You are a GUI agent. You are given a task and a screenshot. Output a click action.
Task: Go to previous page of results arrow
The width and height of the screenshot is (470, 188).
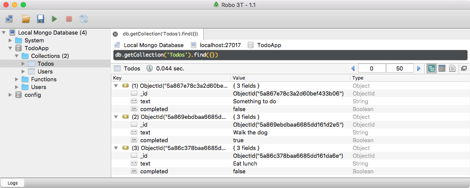[353, 68]
